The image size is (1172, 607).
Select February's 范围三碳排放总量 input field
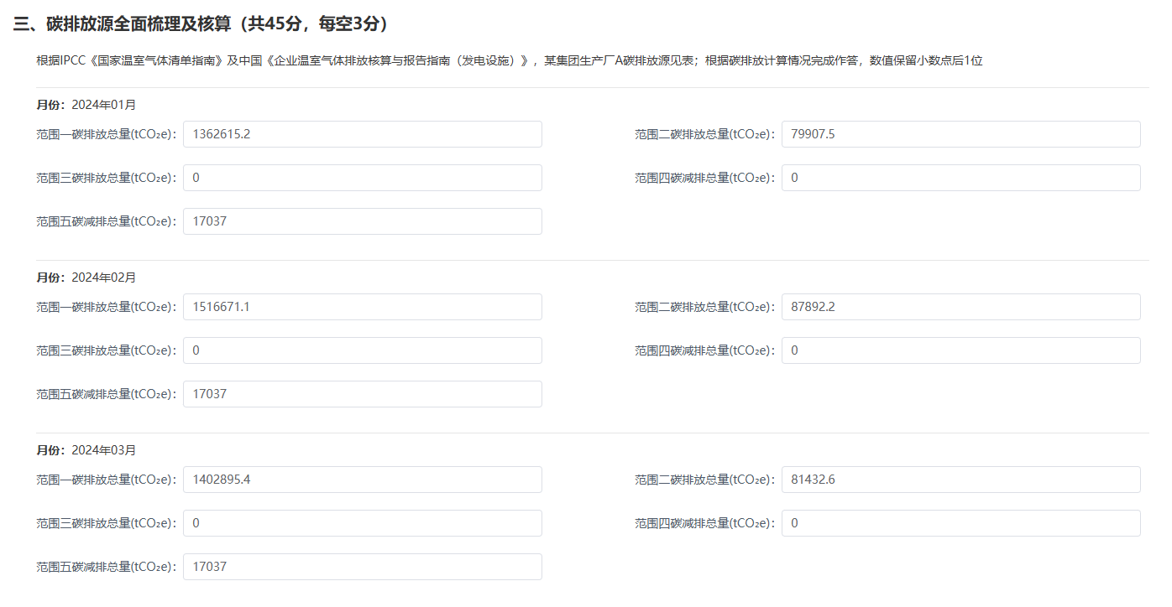coord(361,350)
